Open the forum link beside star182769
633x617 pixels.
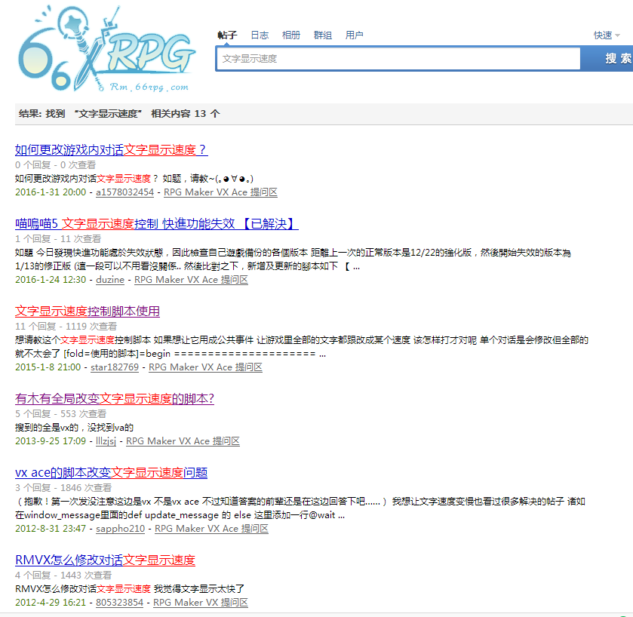tap(205, 367)
